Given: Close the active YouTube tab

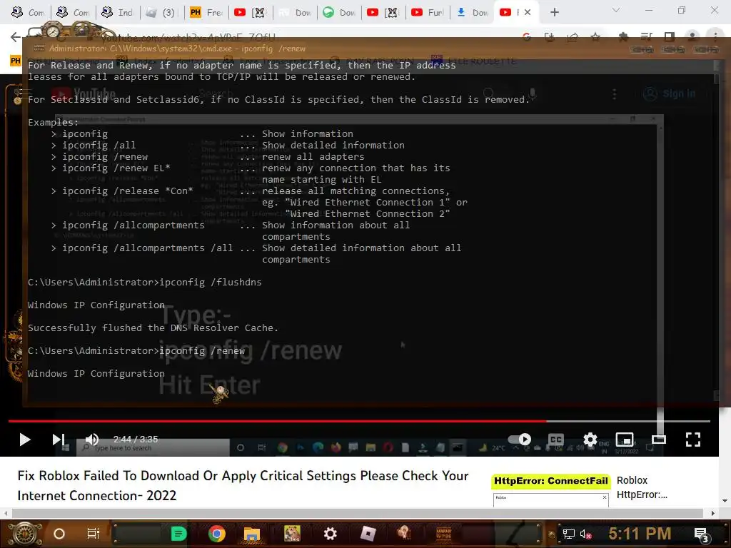Looking at the screenshot, I should tap(528, 12).
